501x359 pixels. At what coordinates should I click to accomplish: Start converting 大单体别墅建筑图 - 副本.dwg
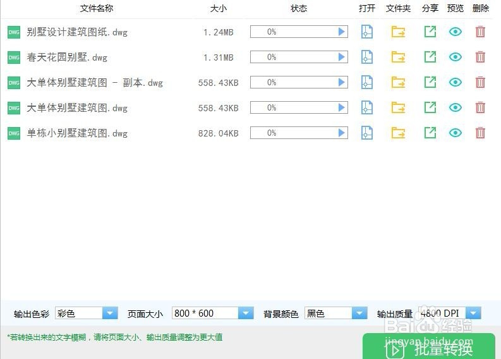342,82
